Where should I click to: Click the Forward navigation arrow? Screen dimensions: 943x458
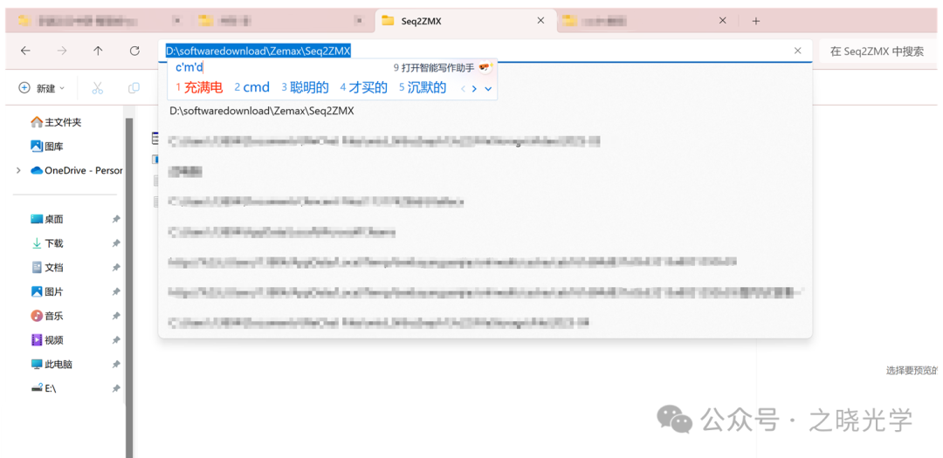click(62, 51)
